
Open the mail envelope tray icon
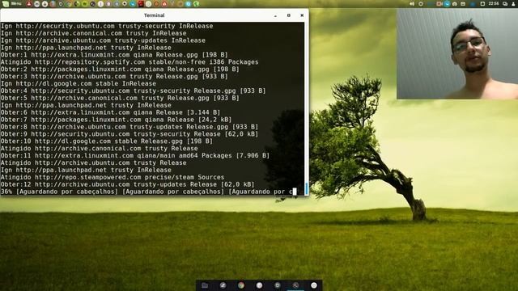[x=463, y=4]
